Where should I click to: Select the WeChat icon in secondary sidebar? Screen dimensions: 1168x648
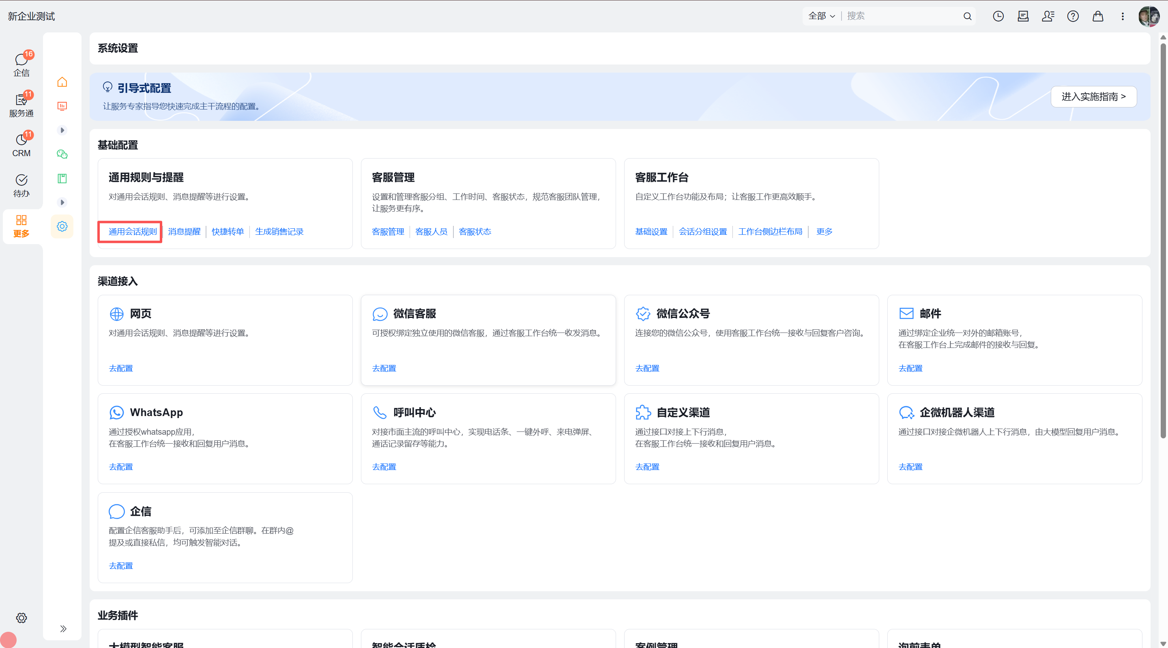point(62,154)
